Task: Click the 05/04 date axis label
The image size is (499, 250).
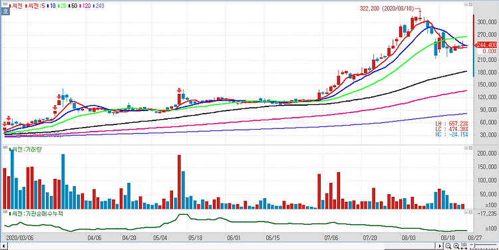Action: coord(160,237)
